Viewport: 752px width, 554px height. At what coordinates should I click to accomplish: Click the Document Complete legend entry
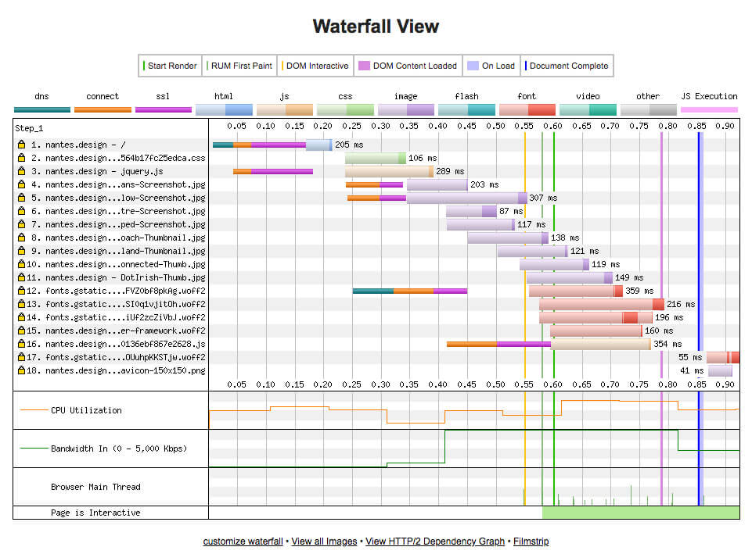click(x=567, y=66)
